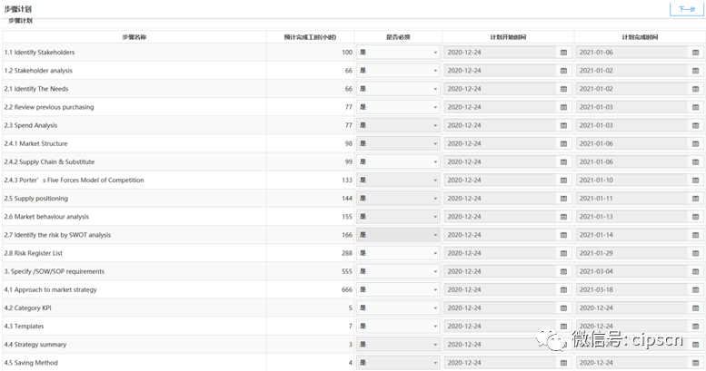
Task: Open completion date calendar for 4.1 Approach to market strategy
Action: point(695,289)
